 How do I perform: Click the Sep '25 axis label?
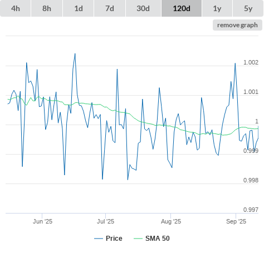(236, 221)
